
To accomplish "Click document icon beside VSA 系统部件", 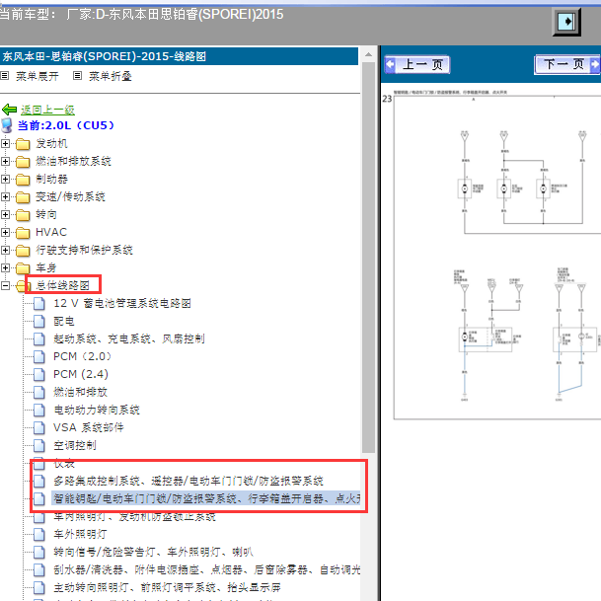I will 39,427.
